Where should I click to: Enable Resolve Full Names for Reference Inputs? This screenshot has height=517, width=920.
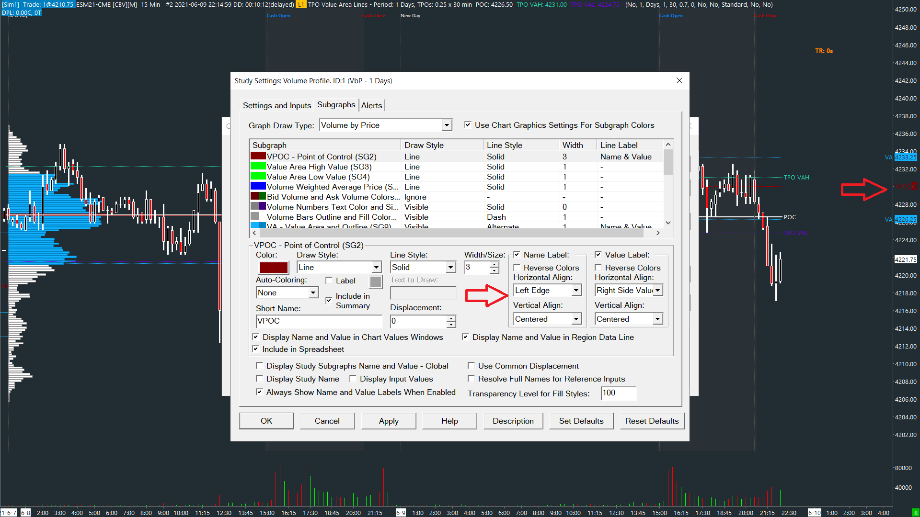click(471, 379)
